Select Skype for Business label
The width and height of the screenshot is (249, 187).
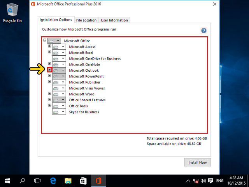[84, 112]
